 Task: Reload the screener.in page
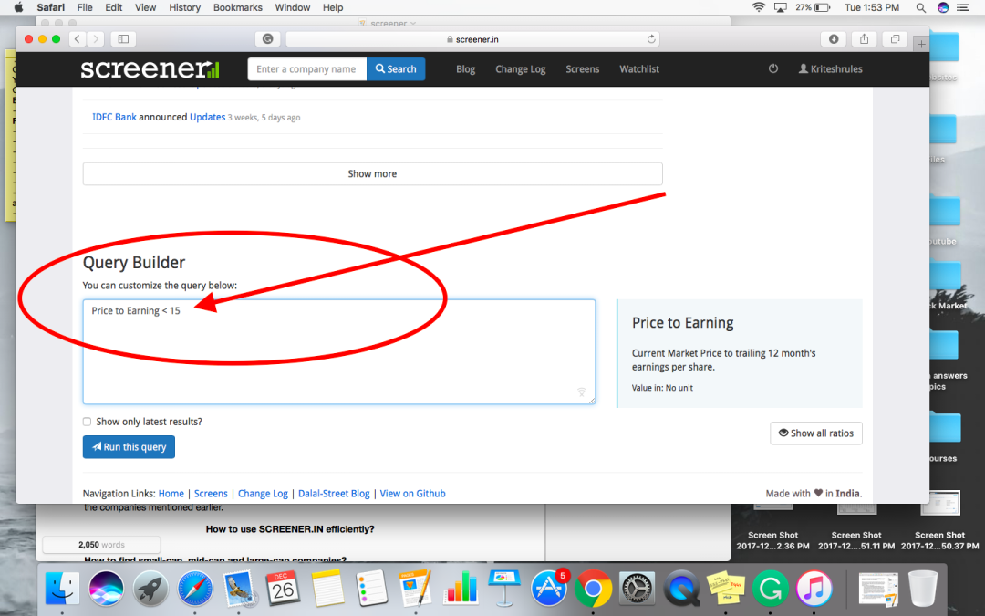(651, 39)
